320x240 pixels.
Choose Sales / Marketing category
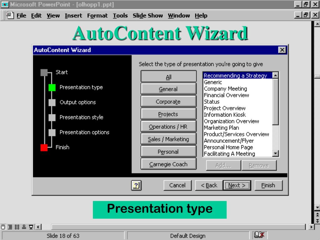point(168,139)
